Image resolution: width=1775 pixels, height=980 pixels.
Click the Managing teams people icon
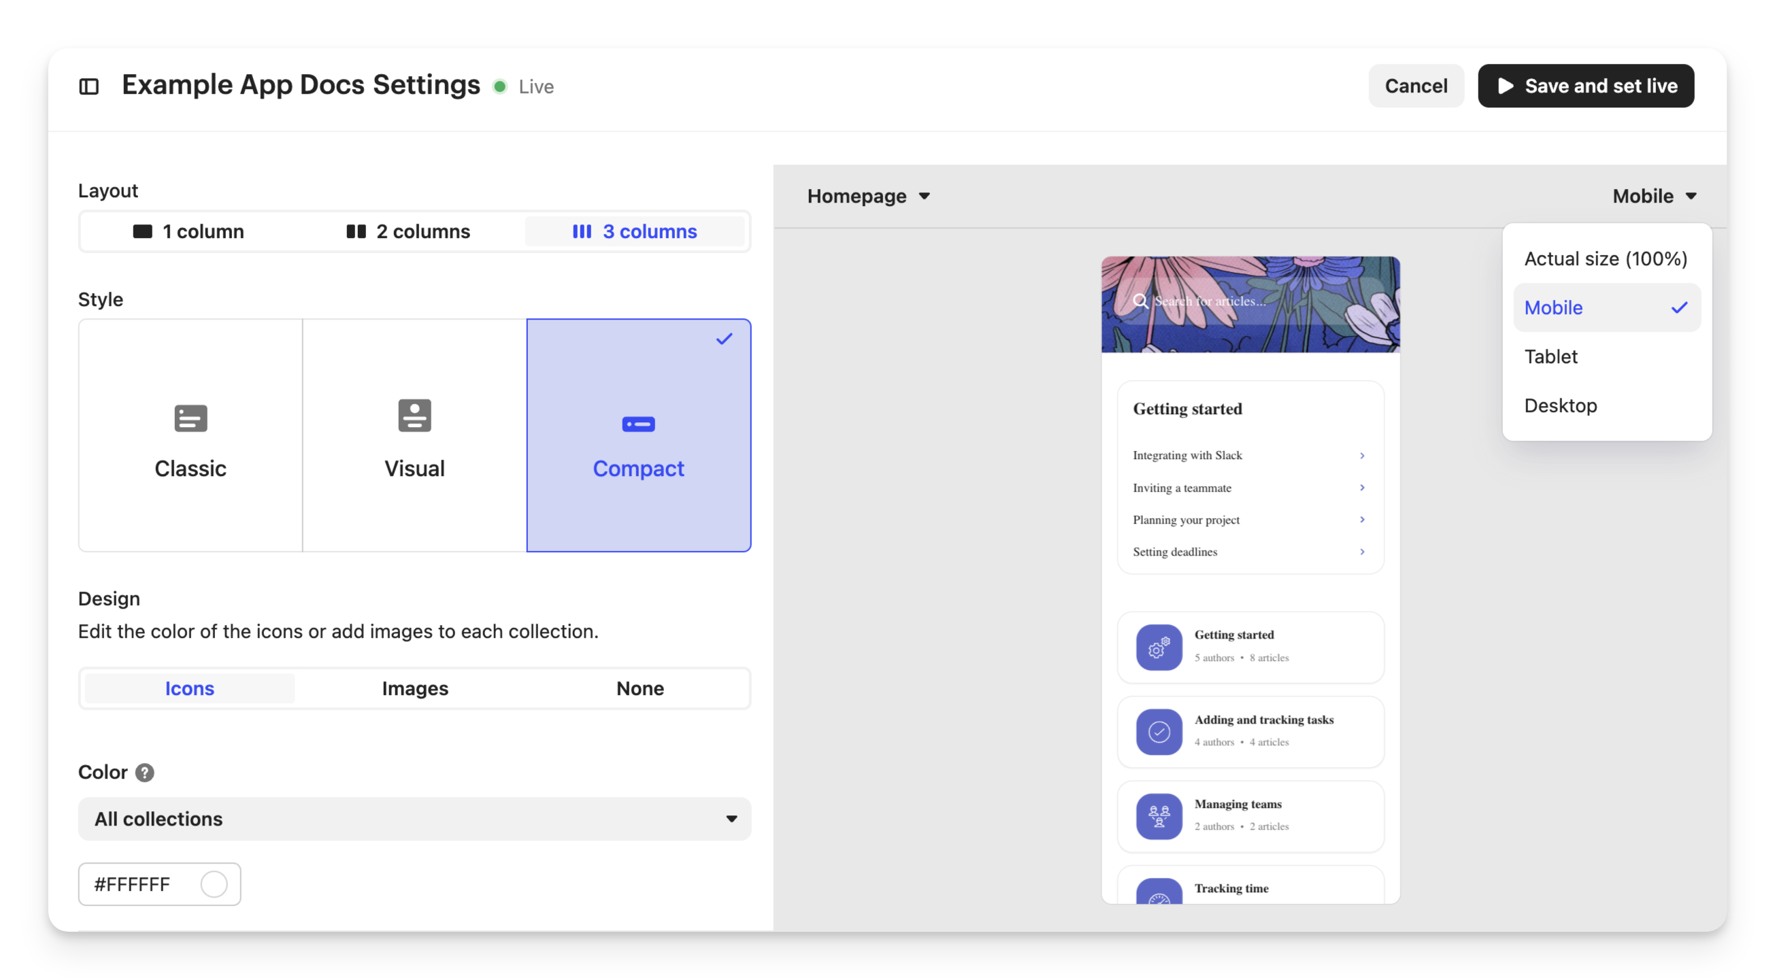coord(1159,816)
